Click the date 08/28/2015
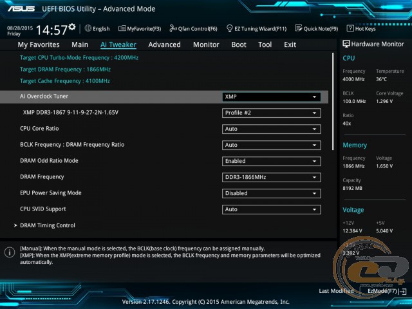Viewport: 412px width, 309px height. click(x=20, y=28)
